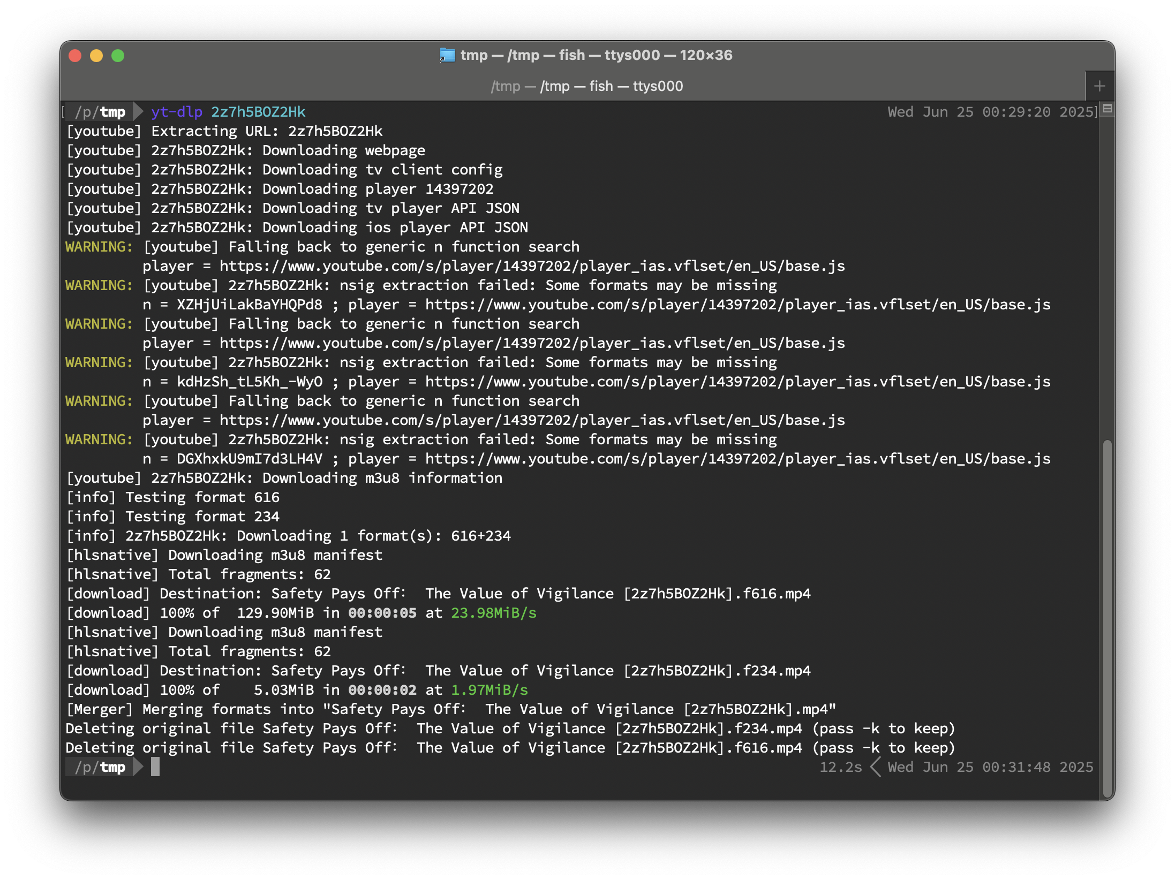Open a new terminal tab with the plus button
Viewport: 1175px width, 880px height.
[1099, 86]
